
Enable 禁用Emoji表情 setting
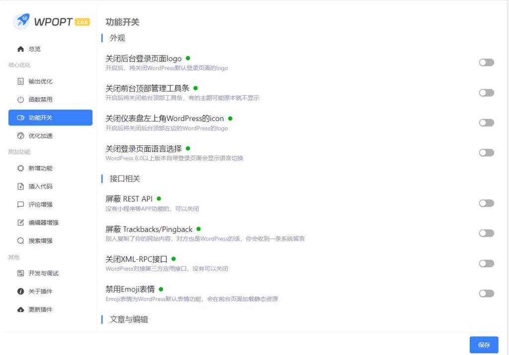click(486, 293)
